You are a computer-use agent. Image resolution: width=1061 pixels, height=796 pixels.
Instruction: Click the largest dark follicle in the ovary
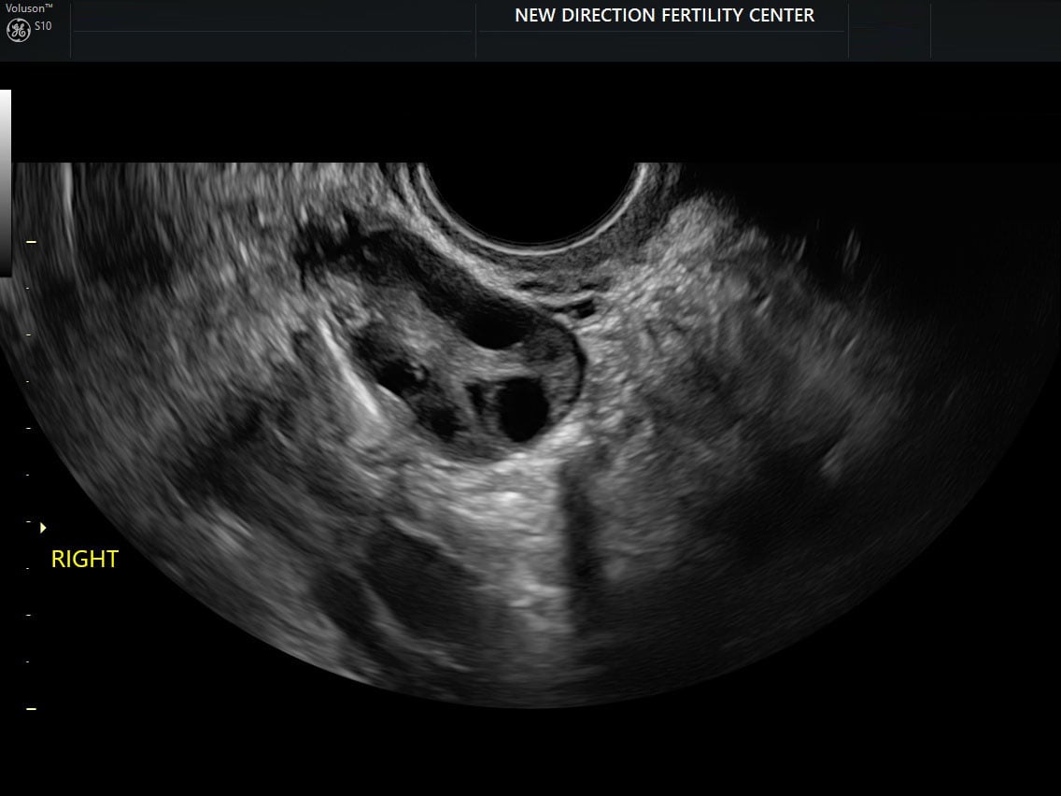point(521,408)
